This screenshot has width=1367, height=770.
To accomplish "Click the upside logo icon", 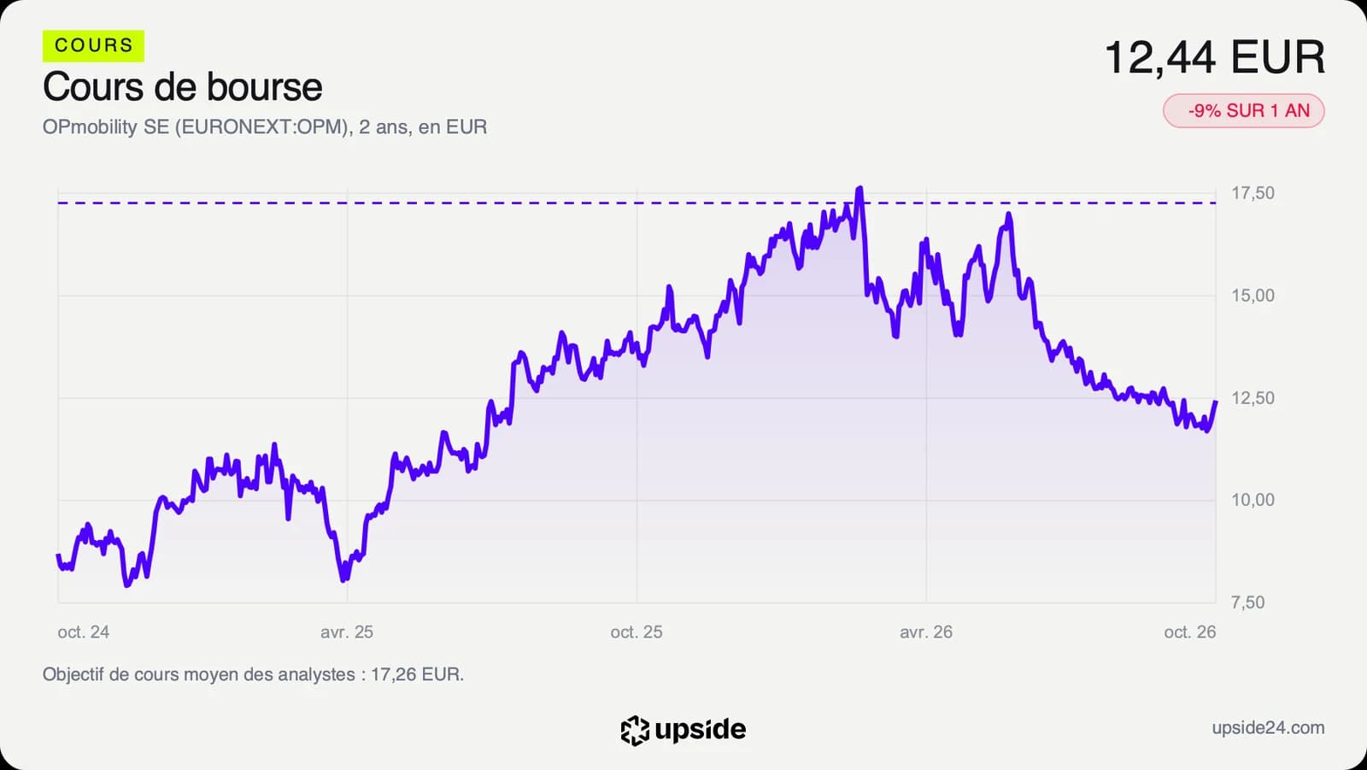I will tap(635, 730).
